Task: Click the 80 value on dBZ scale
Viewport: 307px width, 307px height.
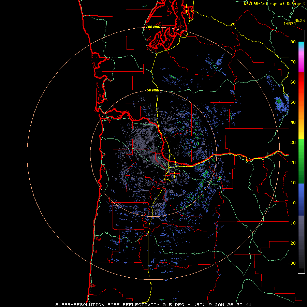Action: click(293, 42)
